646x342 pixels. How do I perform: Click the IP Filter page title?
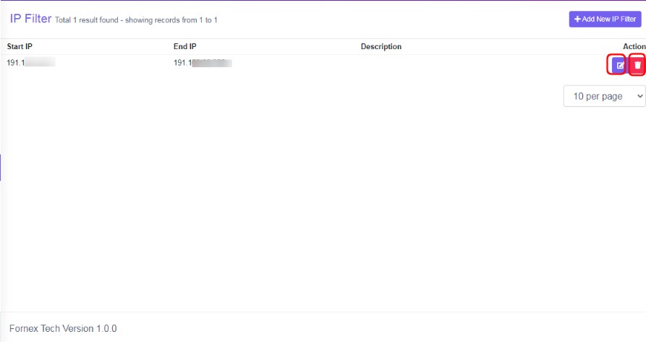pos(30,19)
